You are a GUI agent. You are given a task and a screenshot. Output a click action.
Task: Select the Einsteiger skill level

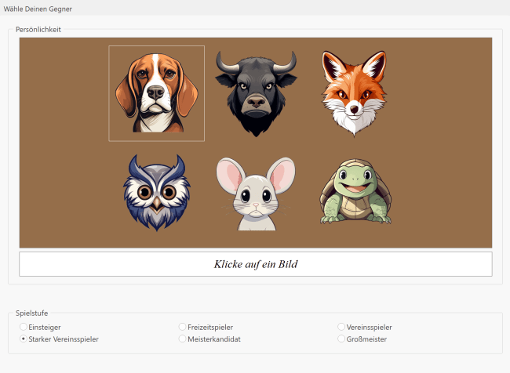(24, 327)
